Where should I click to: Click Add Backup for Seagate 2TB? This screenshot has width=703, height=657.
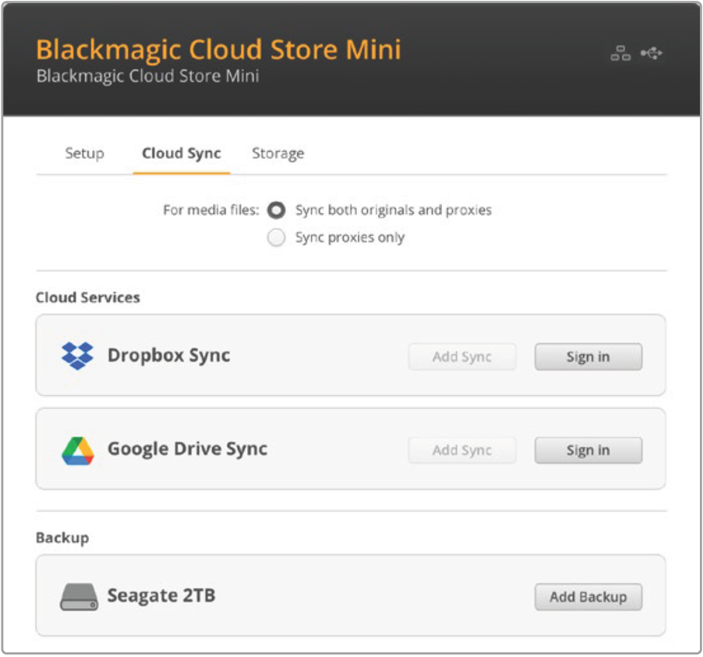tap(588, 597)
